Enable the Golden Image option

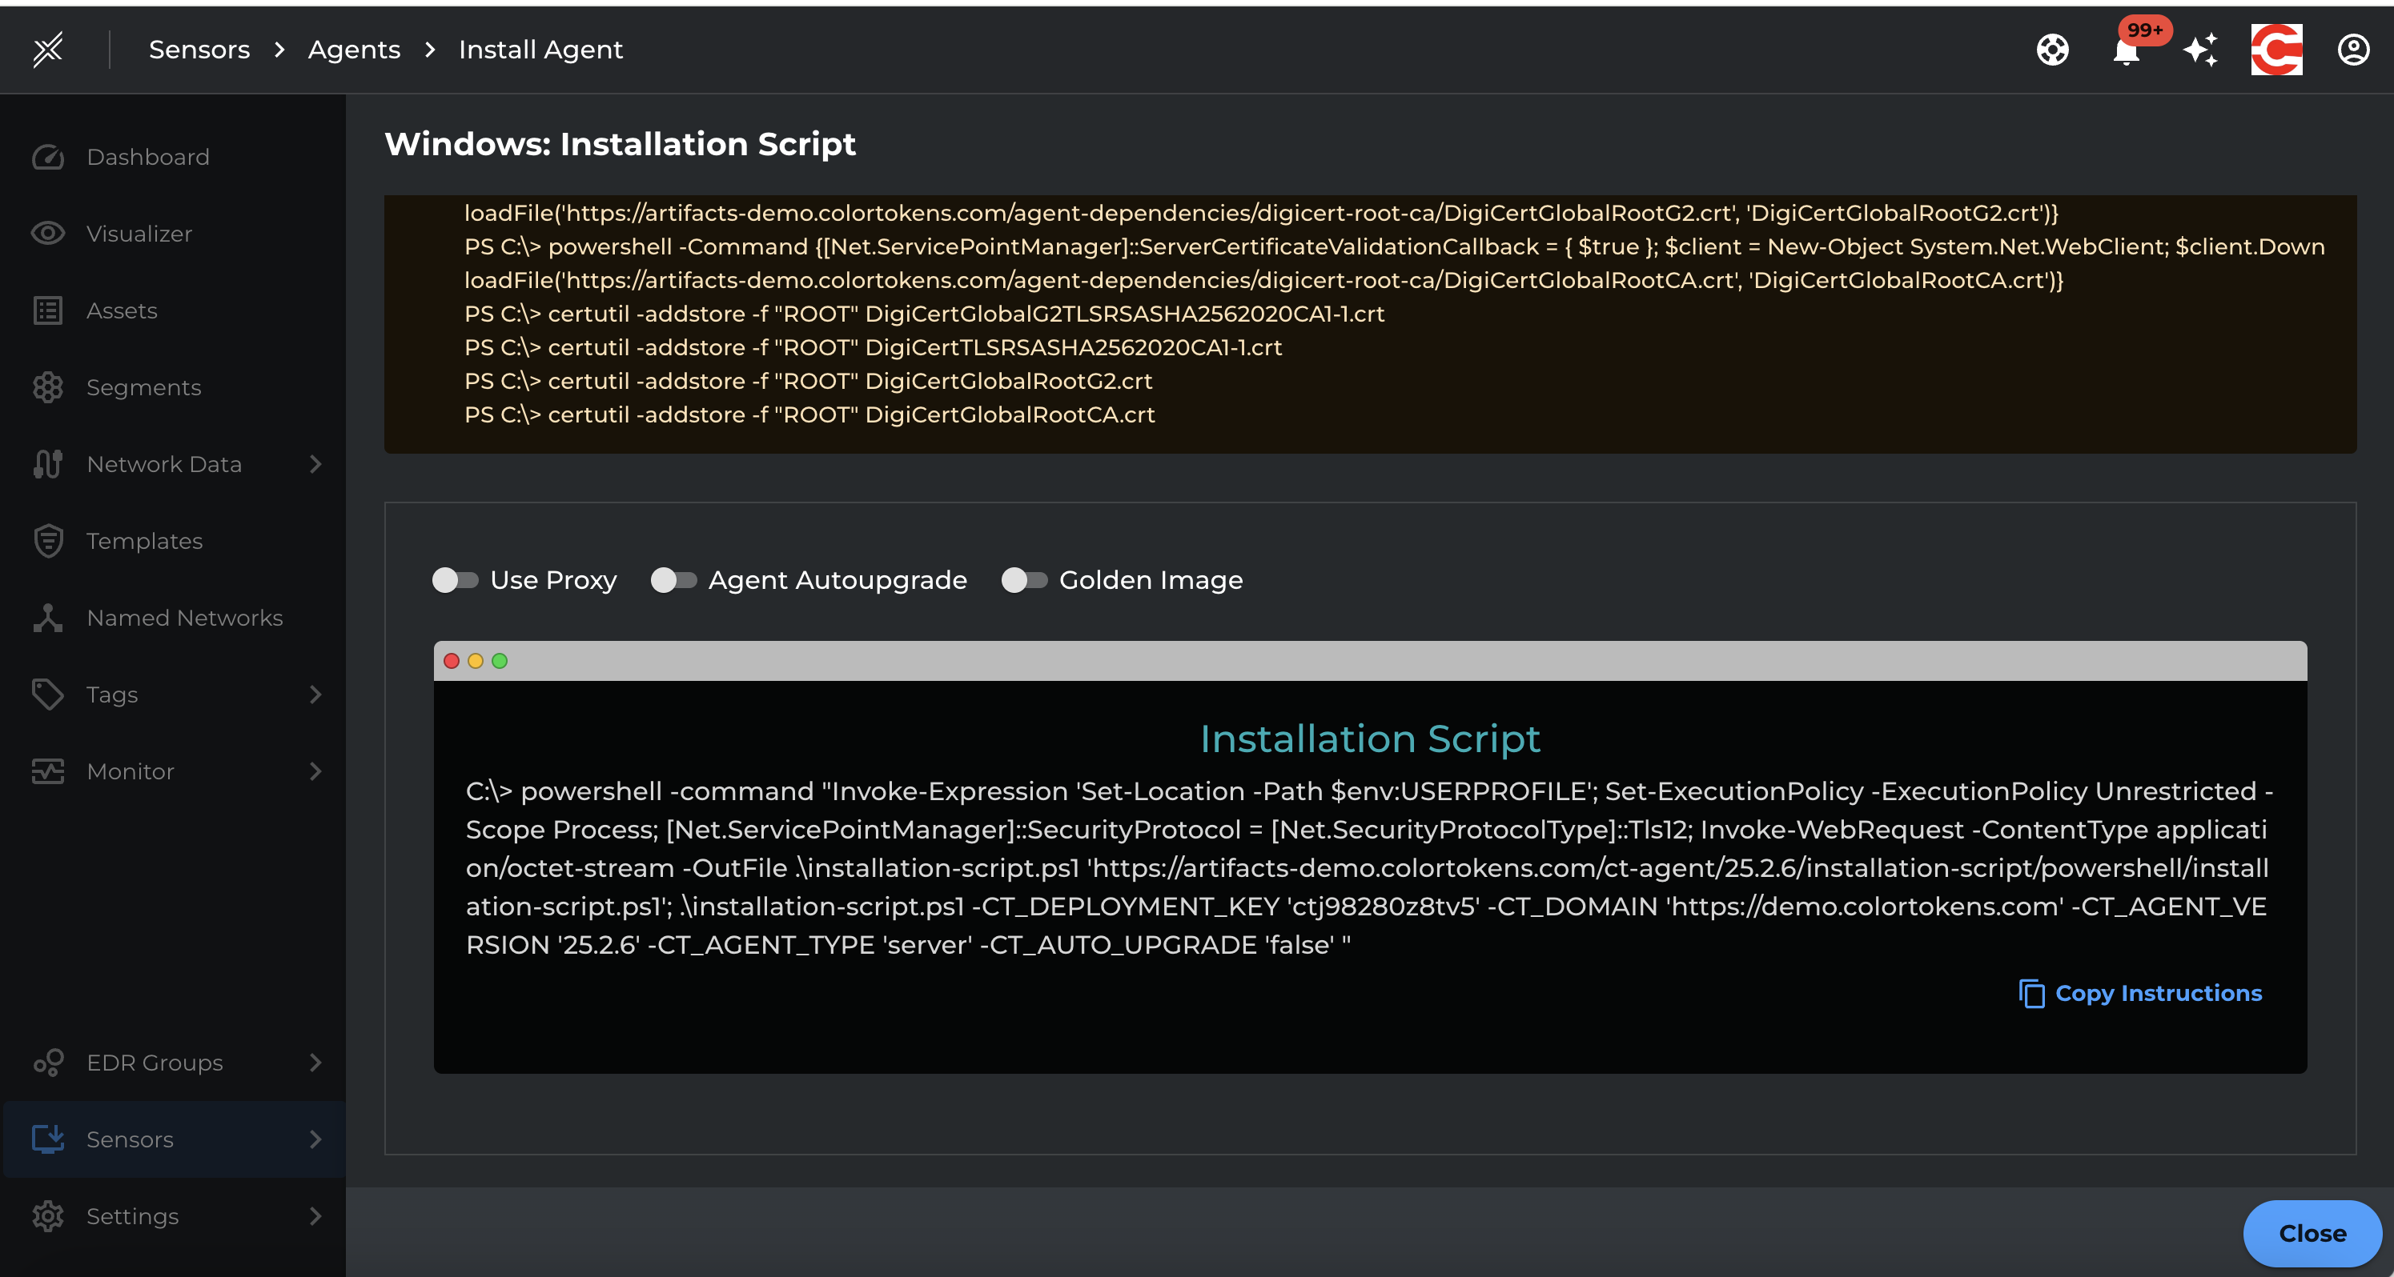[x=1025, y=579]
